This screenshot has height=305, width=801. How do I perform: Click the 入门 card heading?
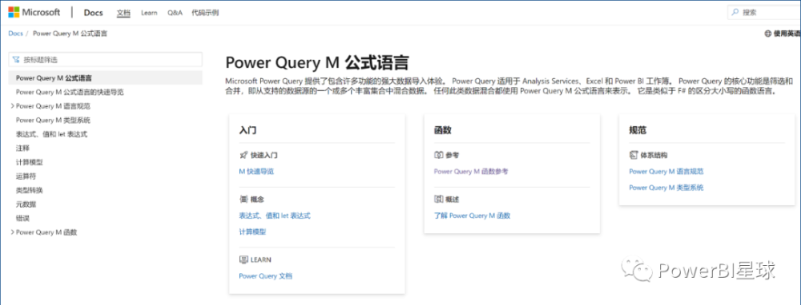pyautogui.click(x=248, y=130)
